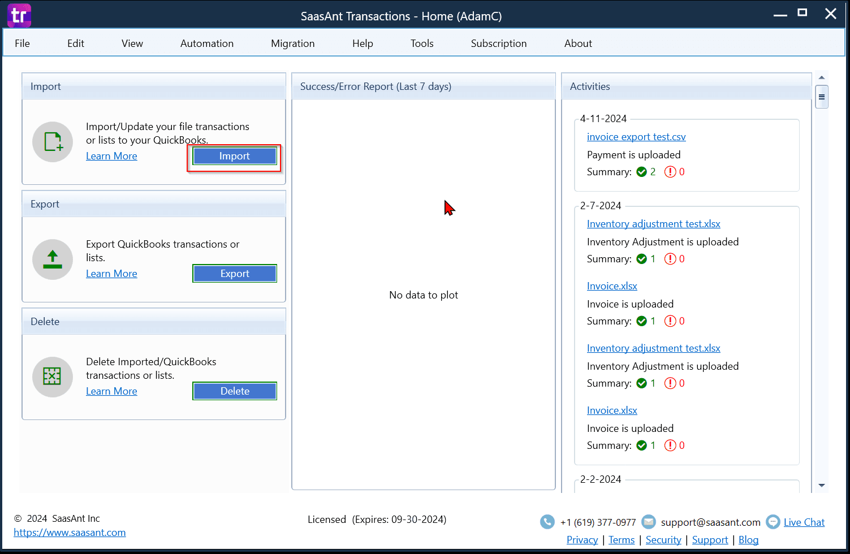This screenshot has height=554, width=850.
Task: Open the About menu
Action: [x=578, y=44]
